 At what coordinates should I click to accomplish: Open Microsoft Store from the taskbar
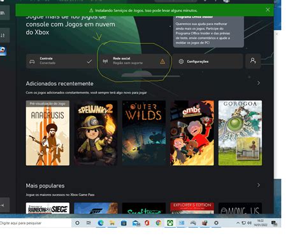pyautogui.click(x=124, y=223)
